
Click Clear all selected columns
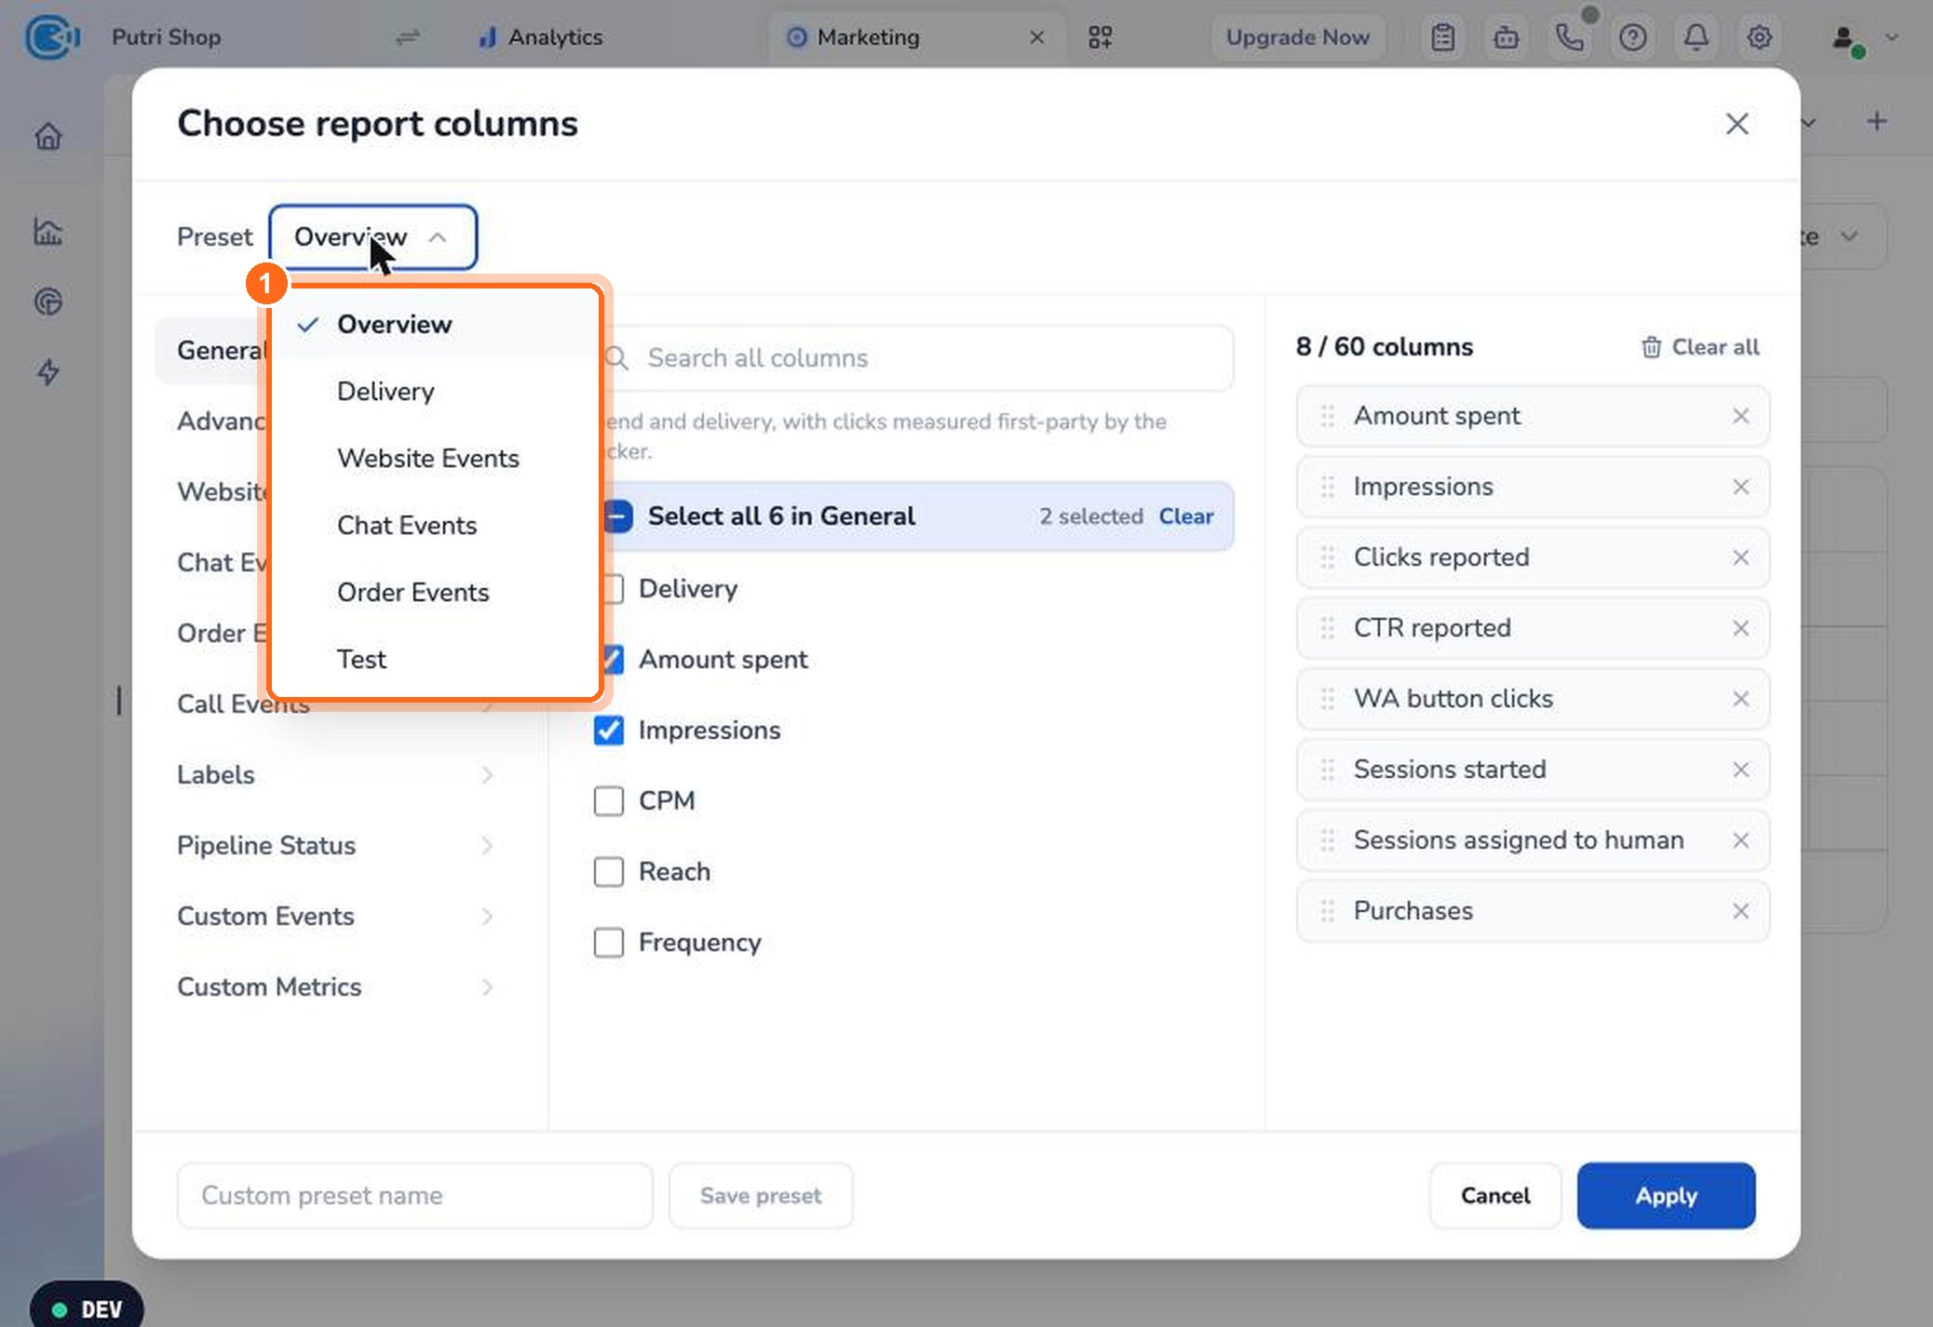(1700, 347)
